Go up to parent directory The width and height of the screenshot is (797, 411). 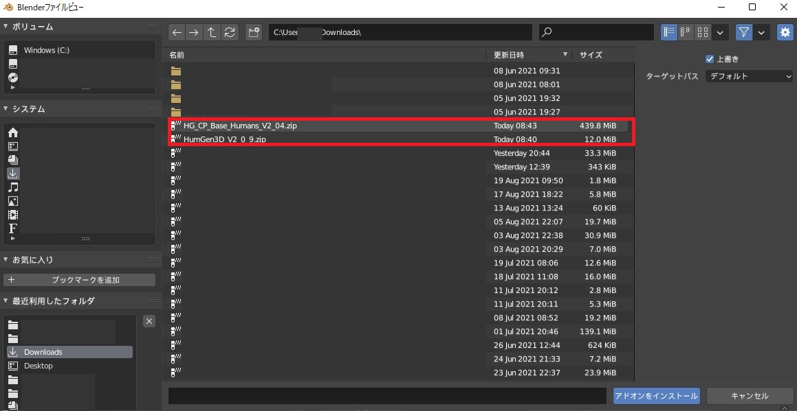tap(211, 32)
